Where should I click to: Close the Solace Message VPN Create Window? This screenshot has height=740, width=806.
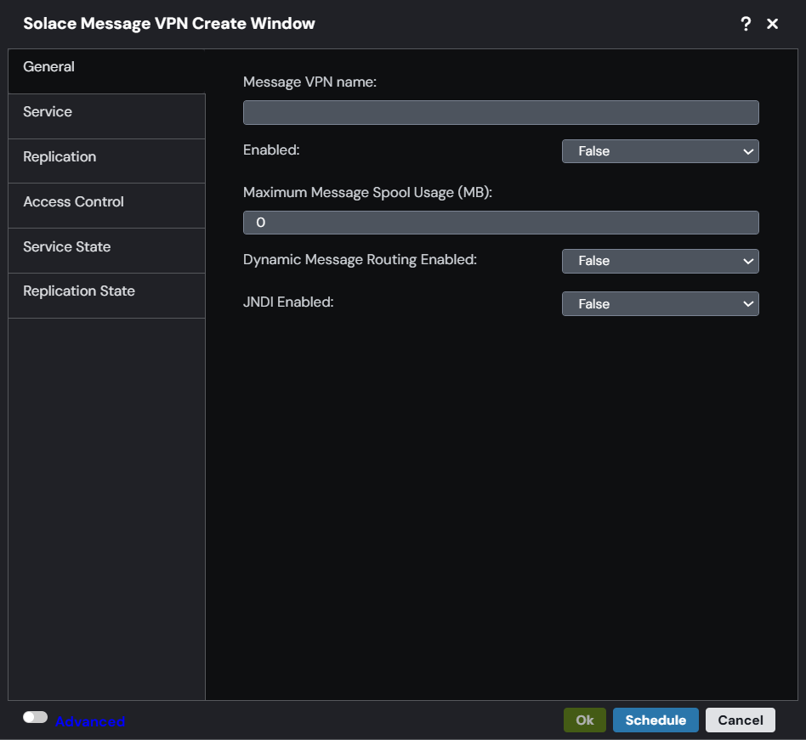click(x=772, y=24)
